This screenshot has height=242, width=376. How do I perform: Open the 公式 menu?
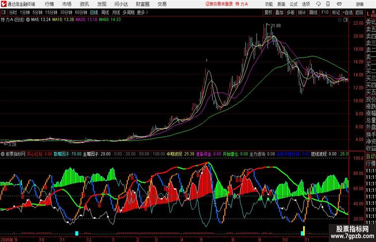(x=293, y=4)
